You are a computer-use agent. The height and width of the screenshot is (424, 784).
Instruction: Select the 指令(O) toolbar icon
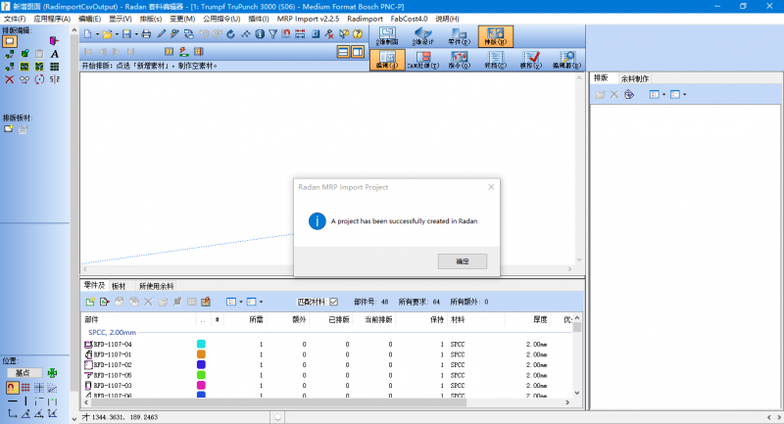(460, 61)
